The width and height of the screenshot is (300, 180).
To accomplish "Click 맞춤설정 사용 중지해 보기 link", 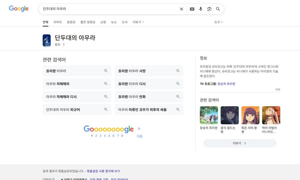I will [x=103, y=171].
